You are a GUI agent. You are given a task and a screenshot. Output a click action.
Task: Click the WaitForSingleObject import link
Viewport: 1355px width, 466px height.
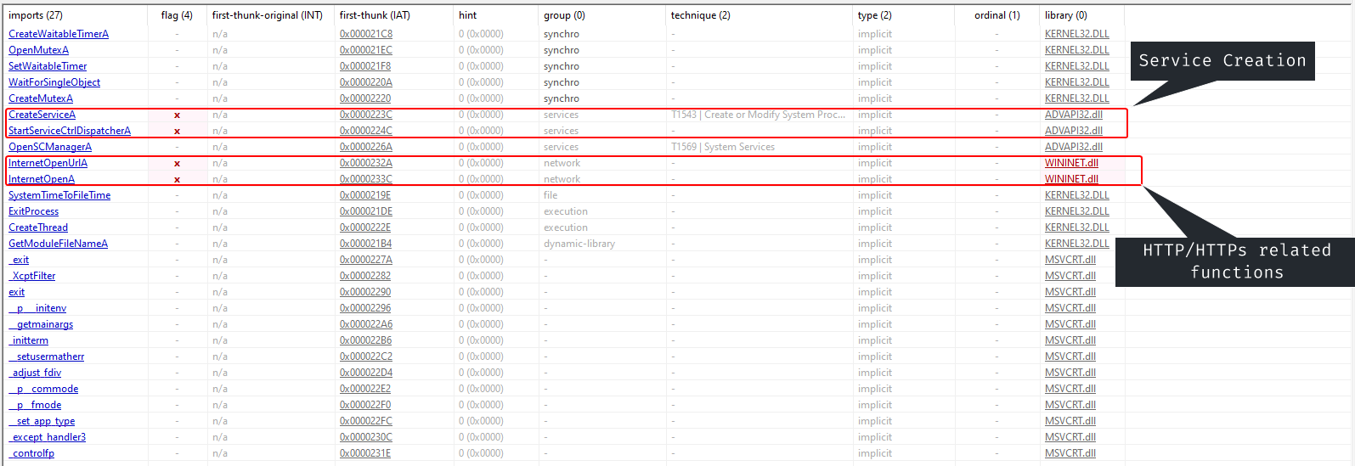tap(54, 82)
